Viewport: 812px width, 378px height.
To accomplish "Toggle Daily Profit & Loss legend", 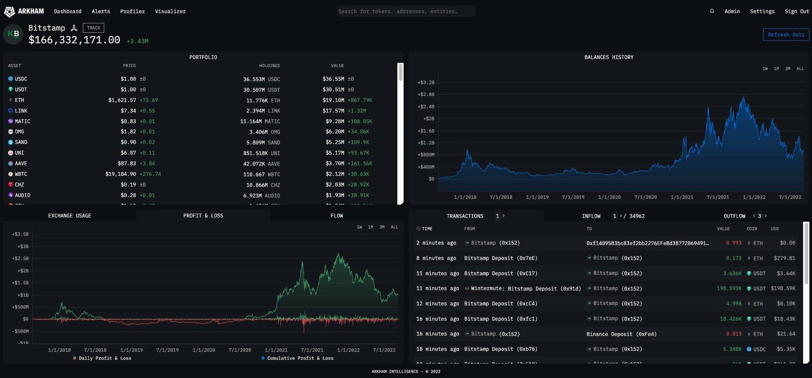I will 102,358.
